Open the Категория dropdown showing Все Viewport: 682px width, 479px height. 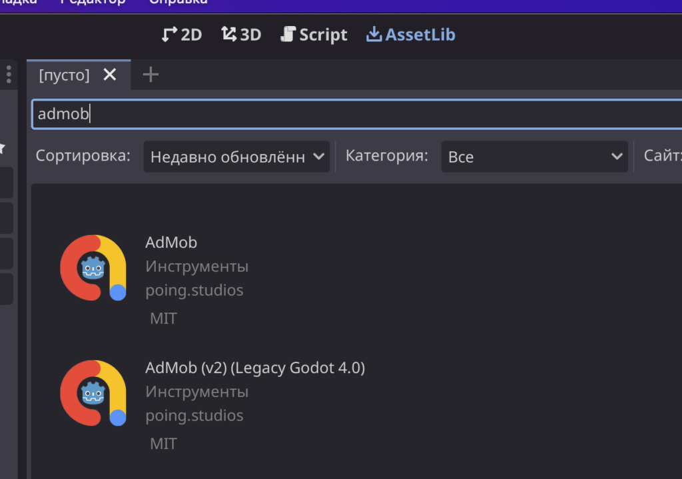pyautogui.click(x=535, y=157)
